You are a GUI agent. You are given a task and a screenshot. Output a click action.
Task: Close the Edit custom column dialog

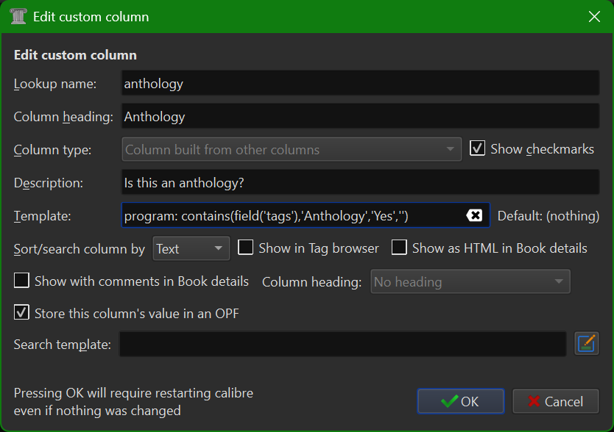pos(594,15)
